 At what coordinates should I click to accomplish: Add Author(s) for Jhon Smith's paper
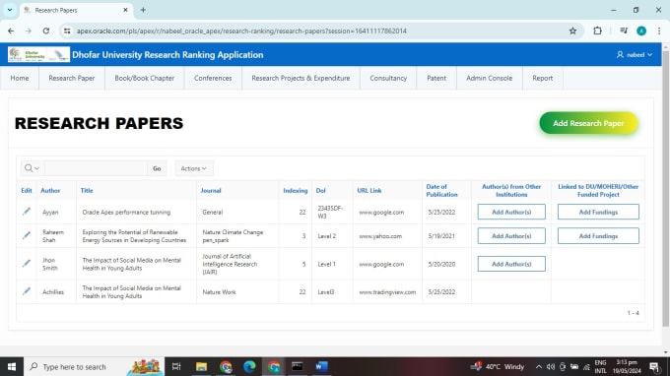(511, 264)
